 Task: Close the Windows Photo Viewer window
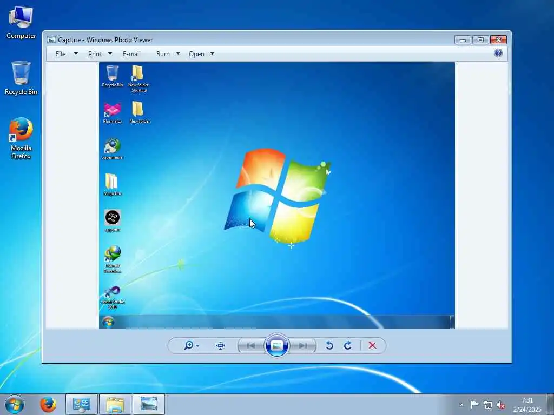tap(498, 40)
